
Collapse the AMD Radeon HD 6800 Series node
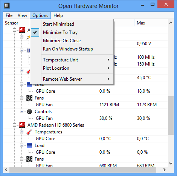pyautogui.click(x=15, y=125)
